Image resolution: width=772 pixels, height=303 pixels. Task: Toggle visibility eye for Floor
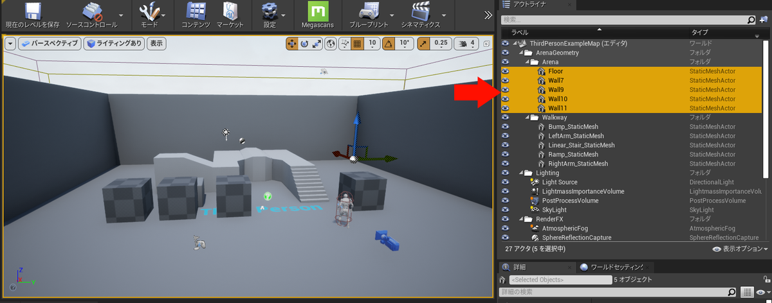point(505,71)
